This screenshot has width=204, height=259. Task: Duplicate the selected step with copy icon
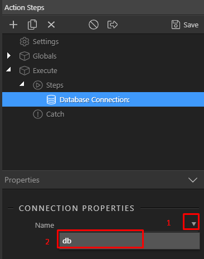tap(32, 25)
